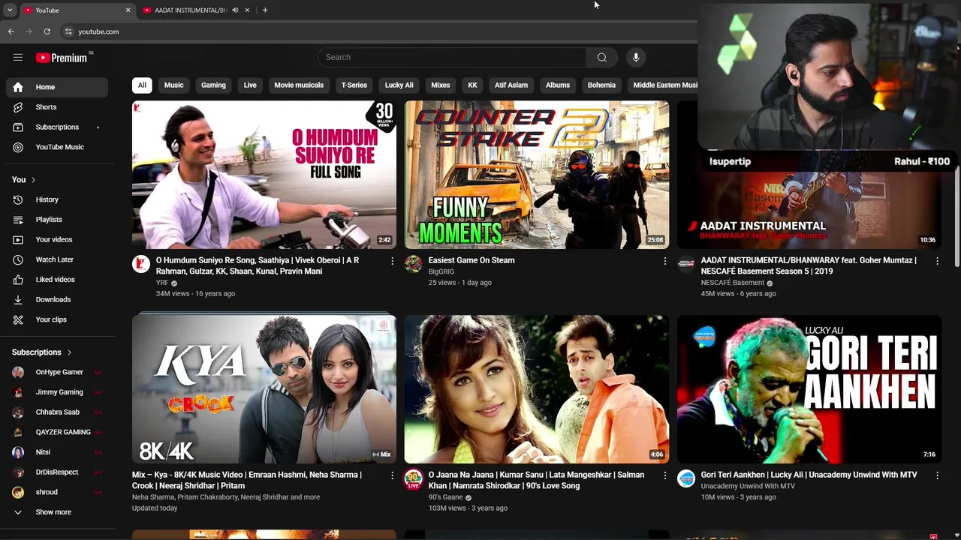The width and height of the screenshot is (961, 540).
Task: Open Subscriptions in sidebar
Action: point(57,127)
